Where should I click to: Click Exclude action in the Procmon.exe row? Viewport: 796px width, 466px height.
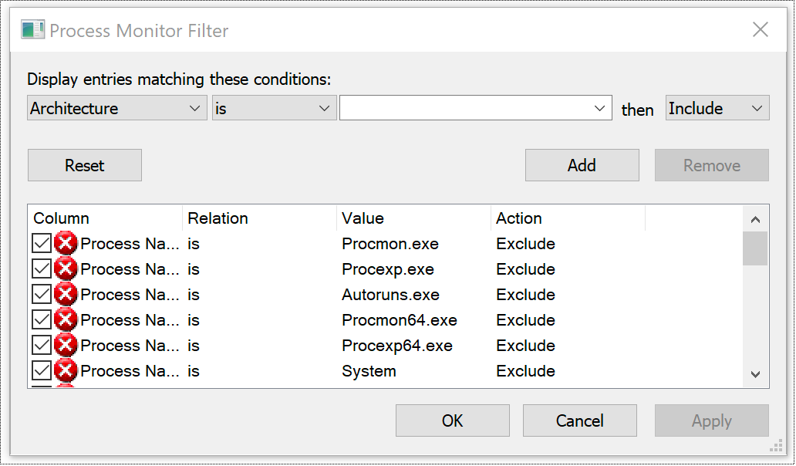click(525, 244)
